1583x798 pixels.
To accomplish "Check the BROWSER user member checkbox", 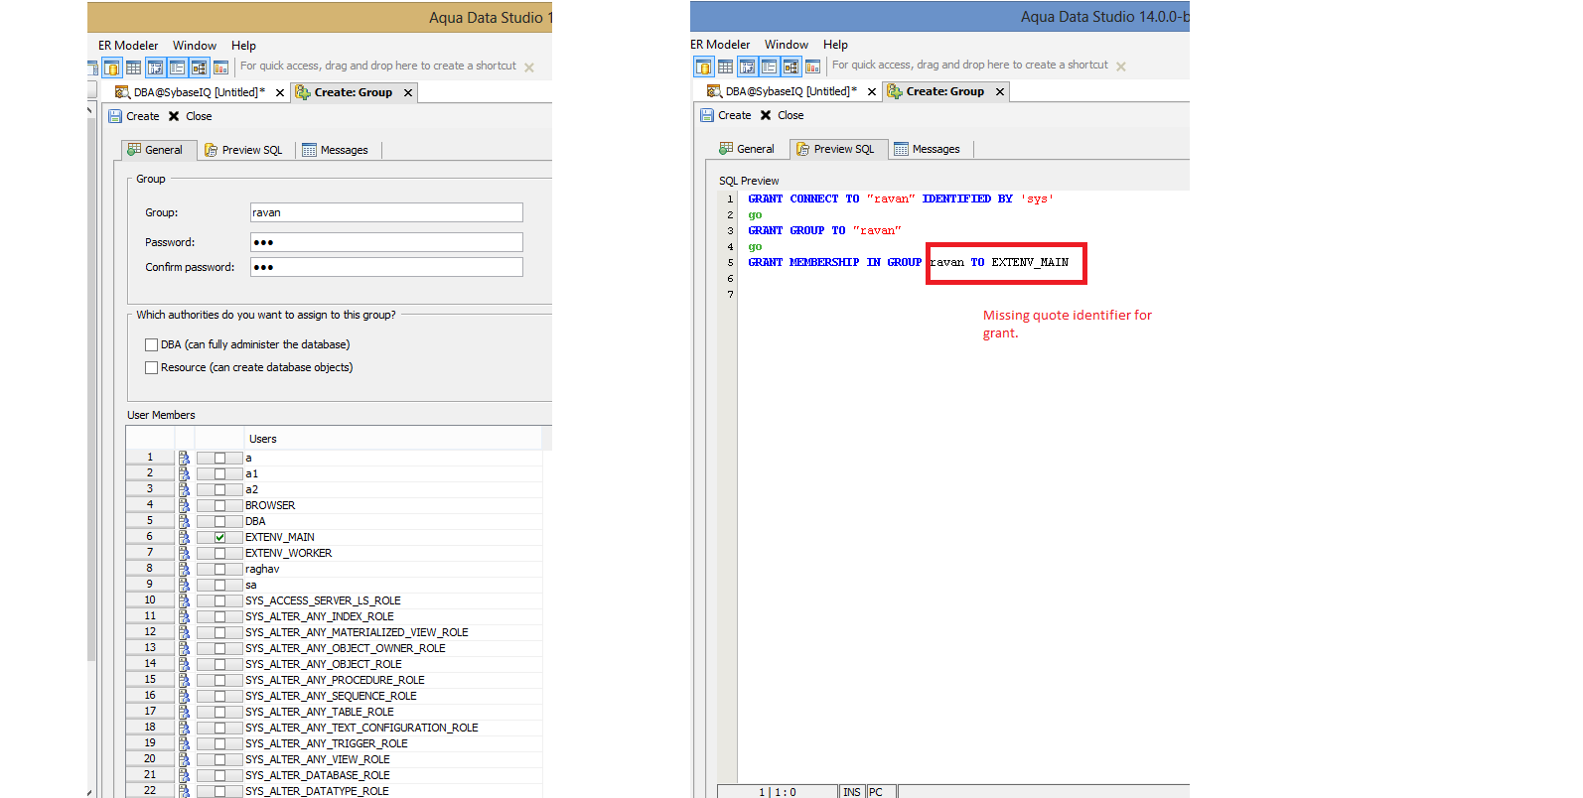I will pos(219,505).
